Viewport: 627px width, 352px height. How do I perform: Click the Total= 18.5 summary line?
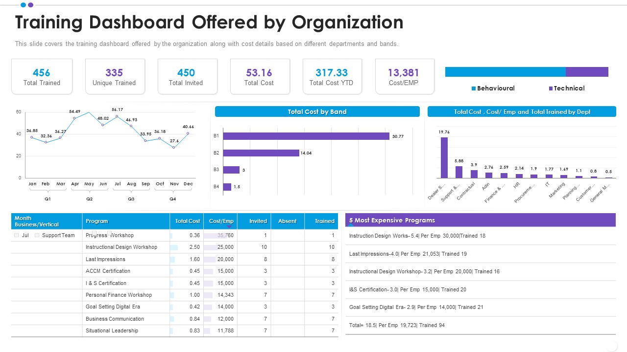click(397, 325)
